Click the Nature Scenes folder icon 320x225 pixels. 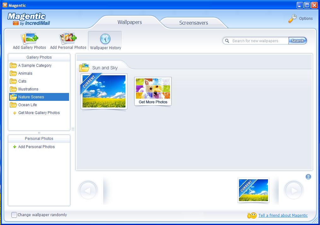pos(13,97)
